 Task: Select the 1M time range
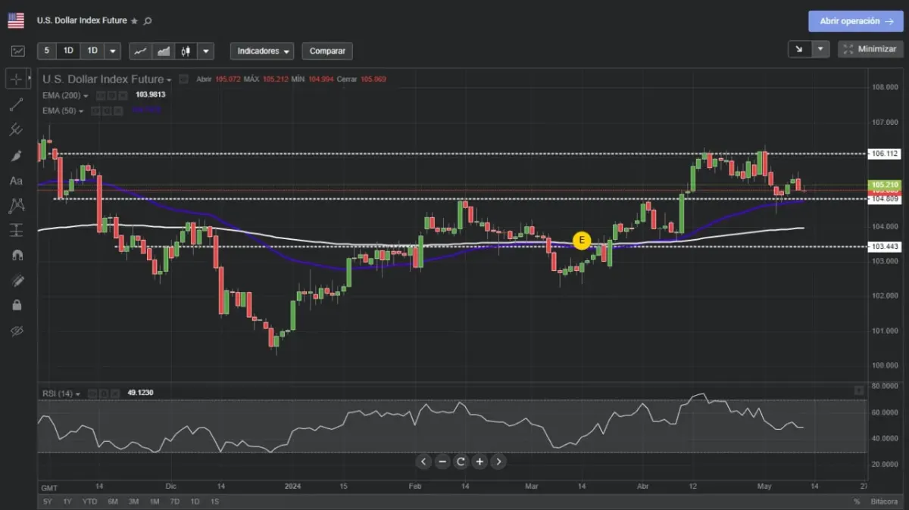click(x=154, y=502)
